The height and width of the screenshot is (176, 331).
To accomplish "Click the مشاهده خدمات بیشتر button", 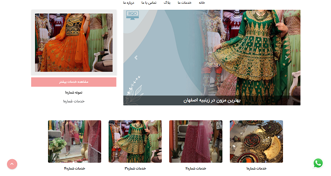I will [x=74, y=82].
